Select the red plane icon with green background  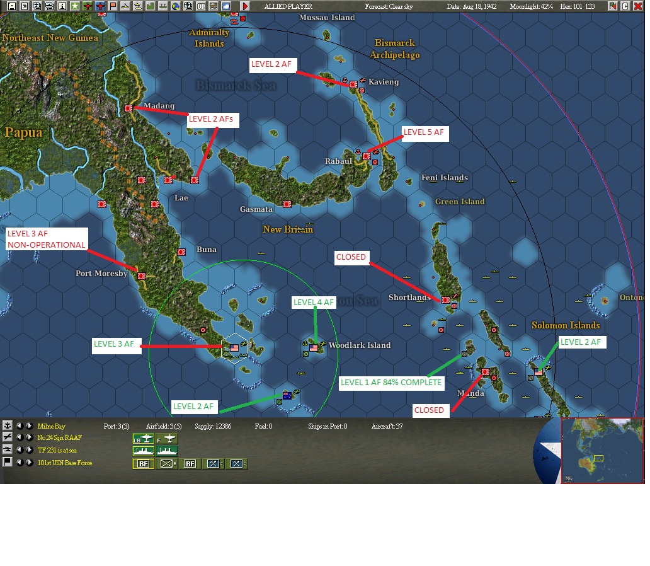tap(88, 6)
